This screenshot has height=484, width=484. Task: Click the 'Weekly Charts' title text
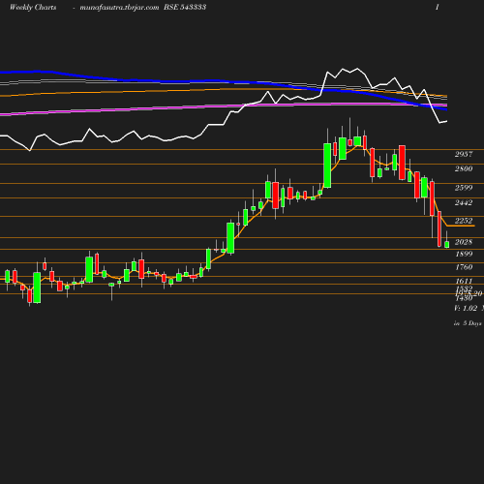click(33, 7)
